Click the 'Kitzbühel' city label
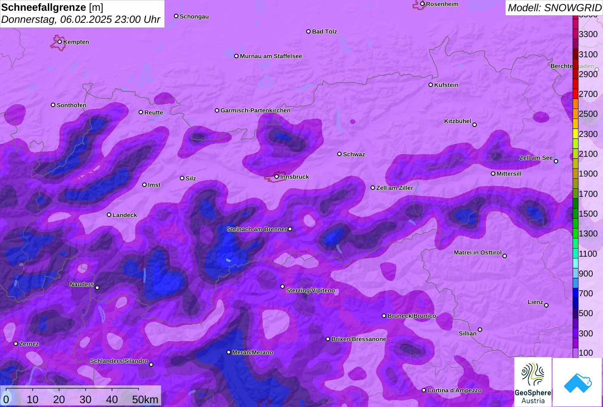 click(458, 121)
